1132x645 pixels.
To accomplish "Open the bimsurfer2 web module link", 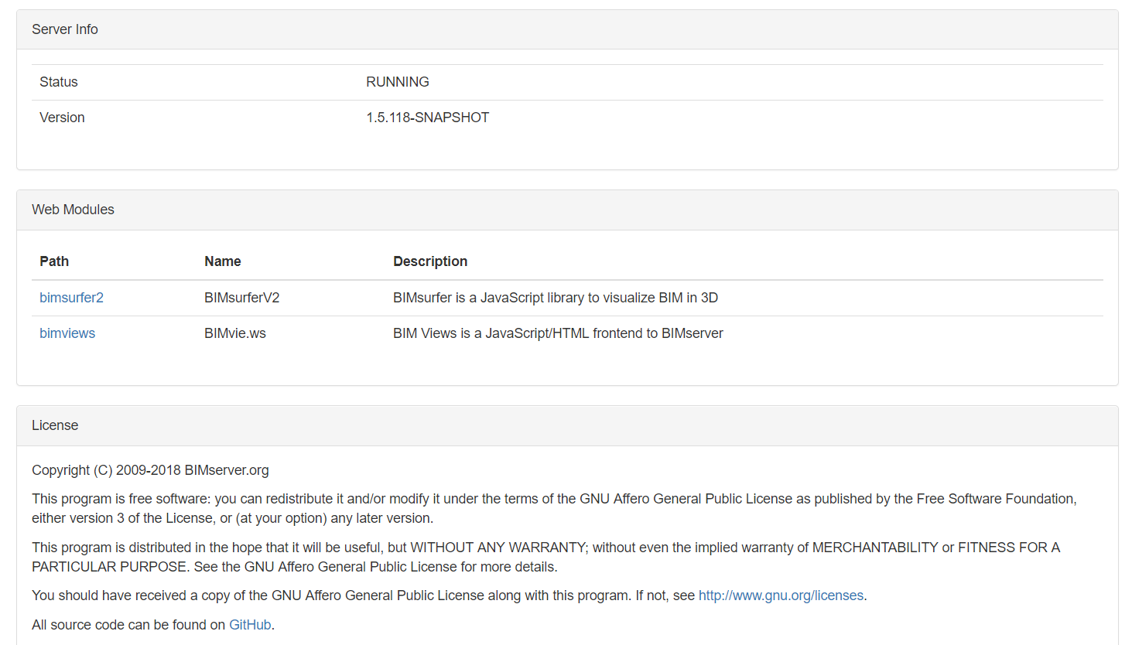I will coord(71,298).
